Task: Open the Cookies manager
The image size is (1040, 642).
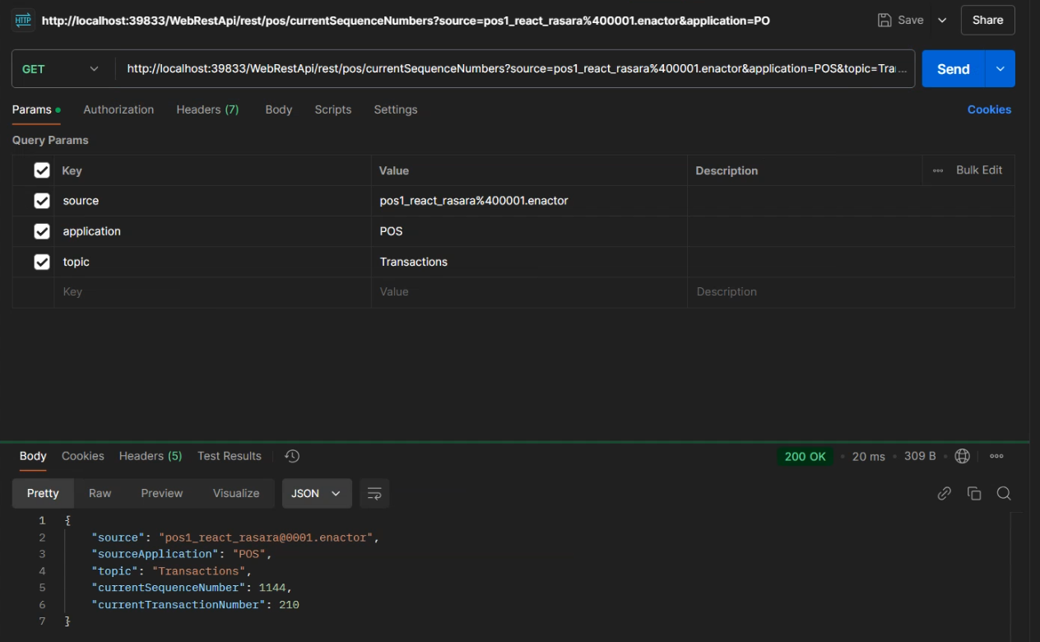Action: pos(989,109)
